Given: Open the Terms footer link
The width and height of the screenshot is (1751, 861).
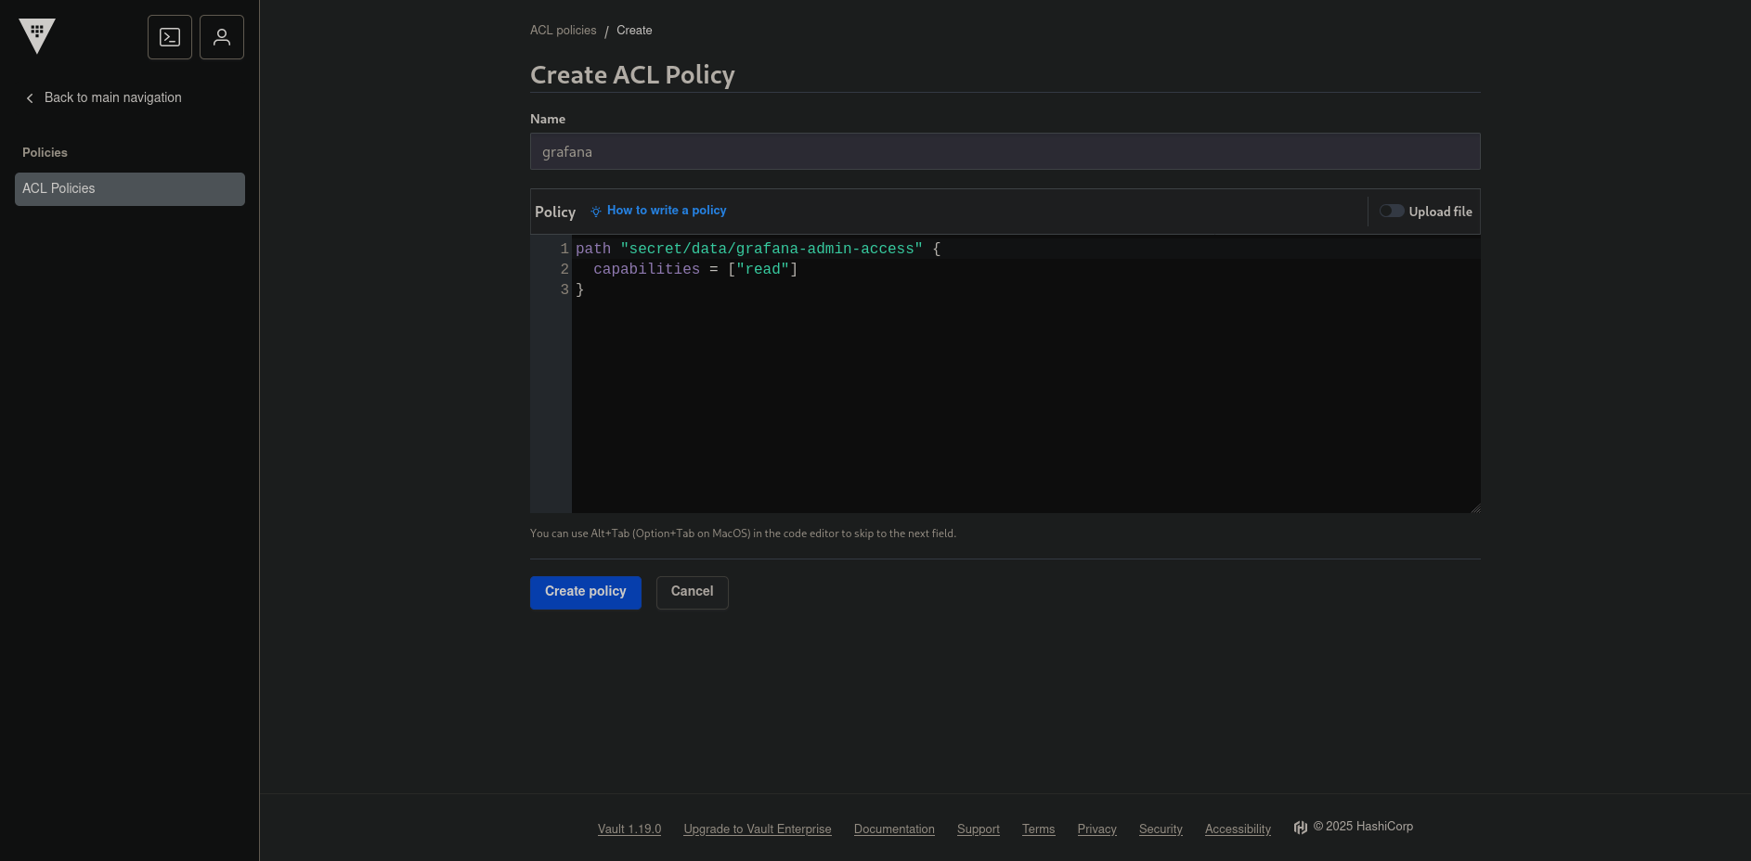Looking at the screenshot, I should [x=1038, y=829].
